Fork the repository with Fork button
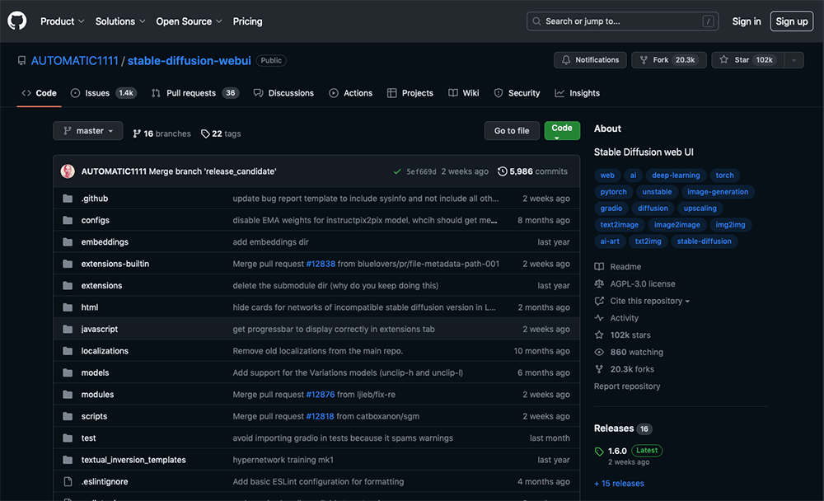The image size is (824, 501). [x=669, y=60]
